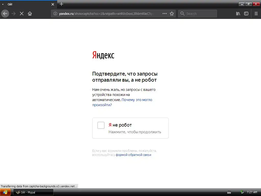This screenshot has width=261, height=196.
Task: Show site information icon in address bar
Action: (55, 14)
